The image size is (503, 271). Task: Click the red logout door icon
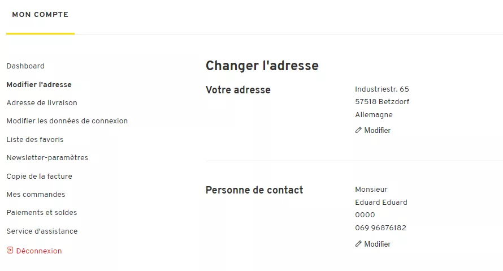[x=10, y=250]
